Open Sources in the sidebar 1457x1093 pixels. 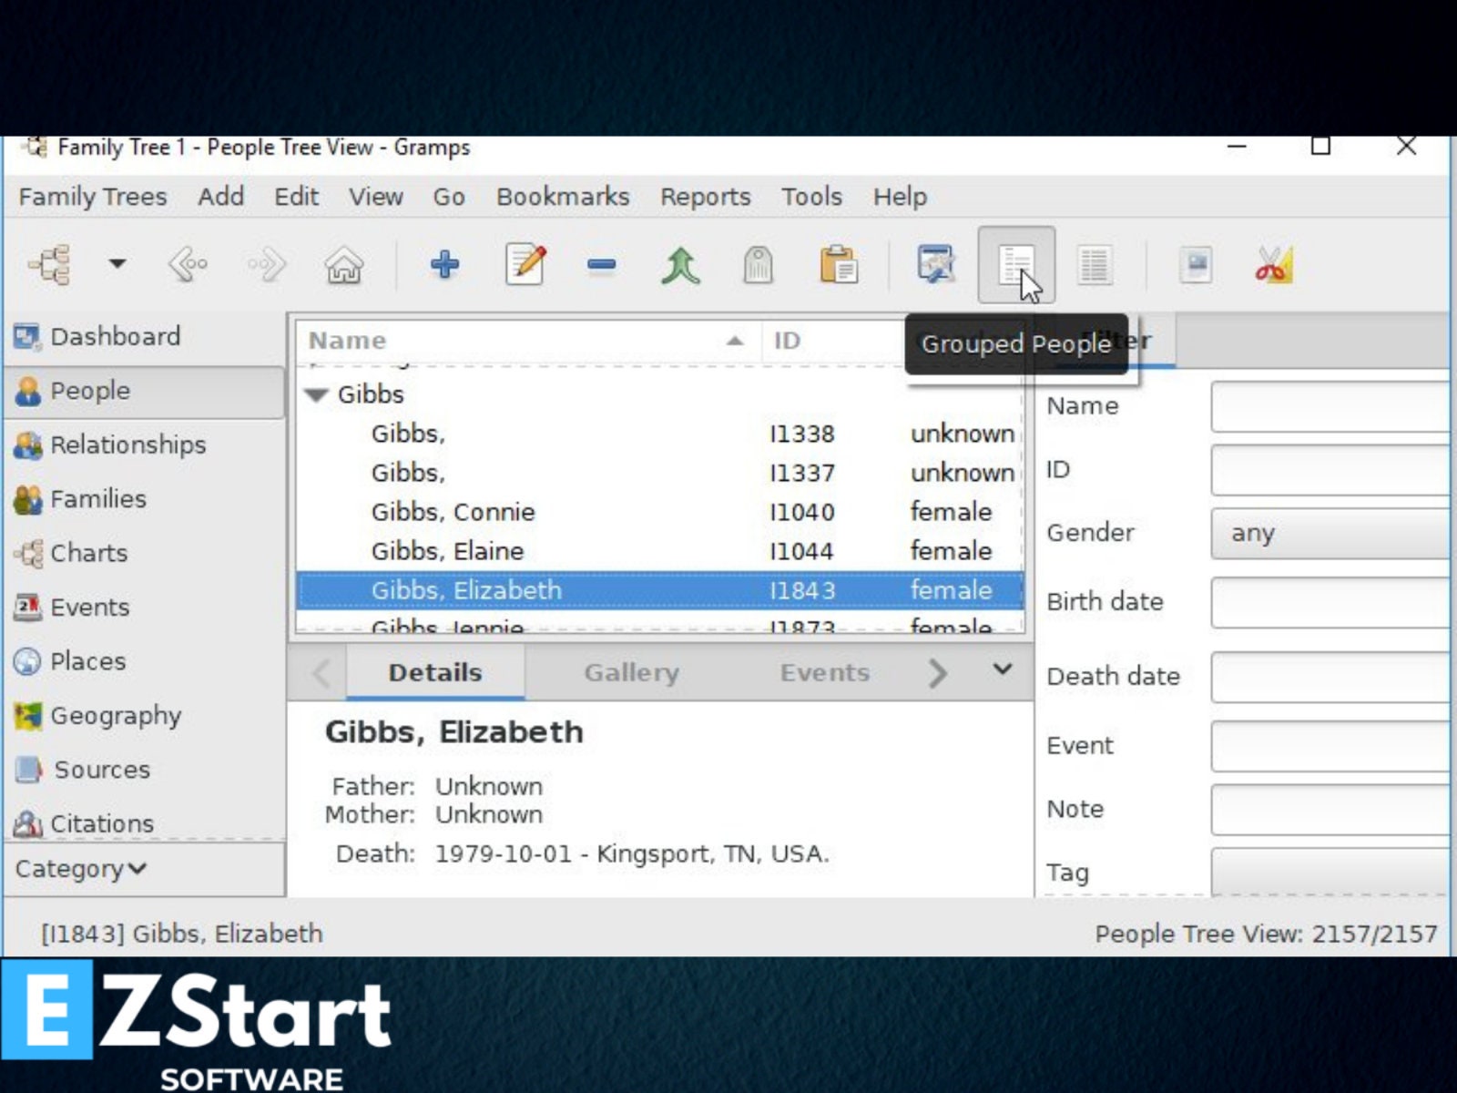[x=144, y=770]
